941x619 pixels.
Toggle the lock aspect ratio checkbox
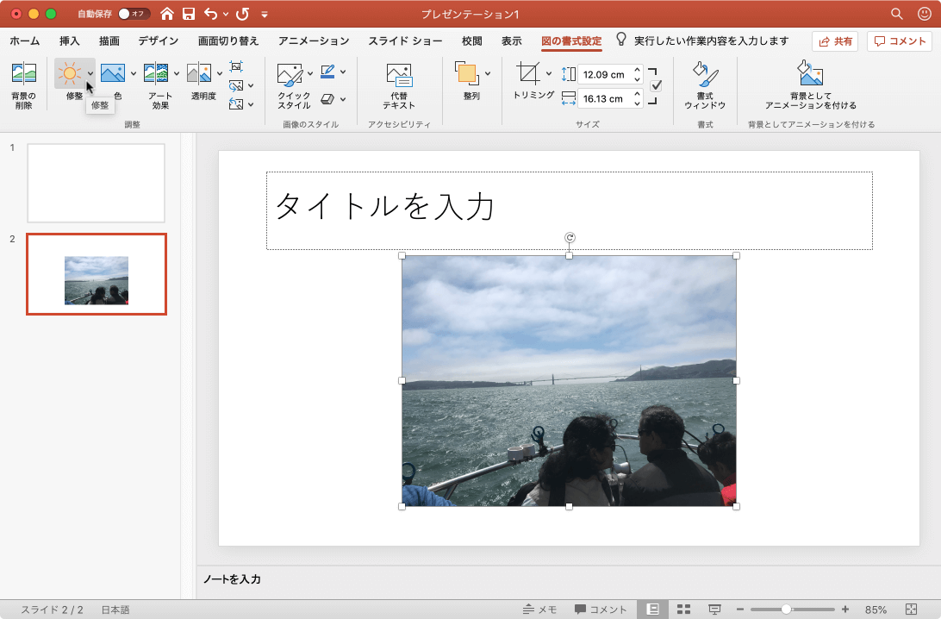pyautogui.click(x=656, y=85)
